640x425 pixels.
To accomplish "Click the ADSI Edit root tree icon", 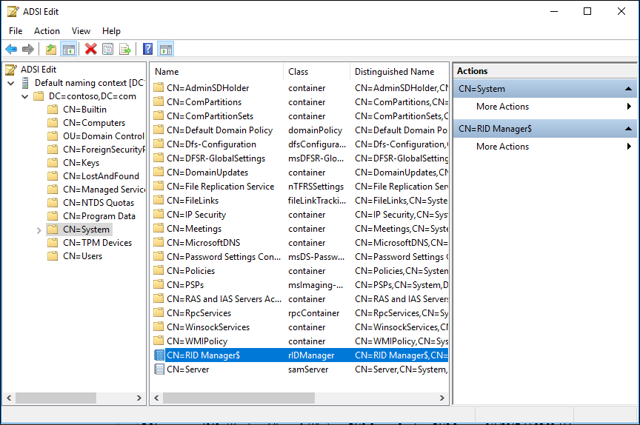I will [11, 70].
